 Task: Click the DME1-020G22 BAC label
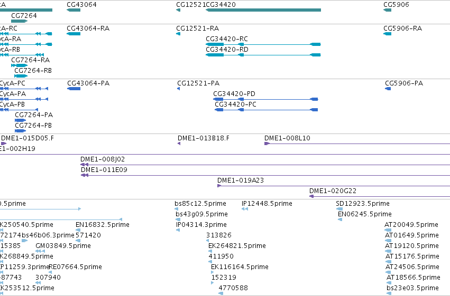(333, 191)
